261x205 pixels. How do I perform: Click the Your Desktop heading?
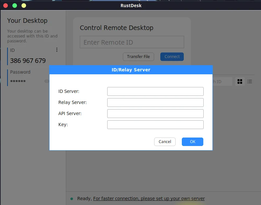(x=27, y=21)
